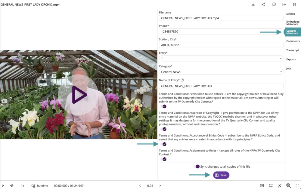This screenshot has height=189, width=301.
Task: Click the download icon in top toolbar
Action: click(x=253, y=5)
